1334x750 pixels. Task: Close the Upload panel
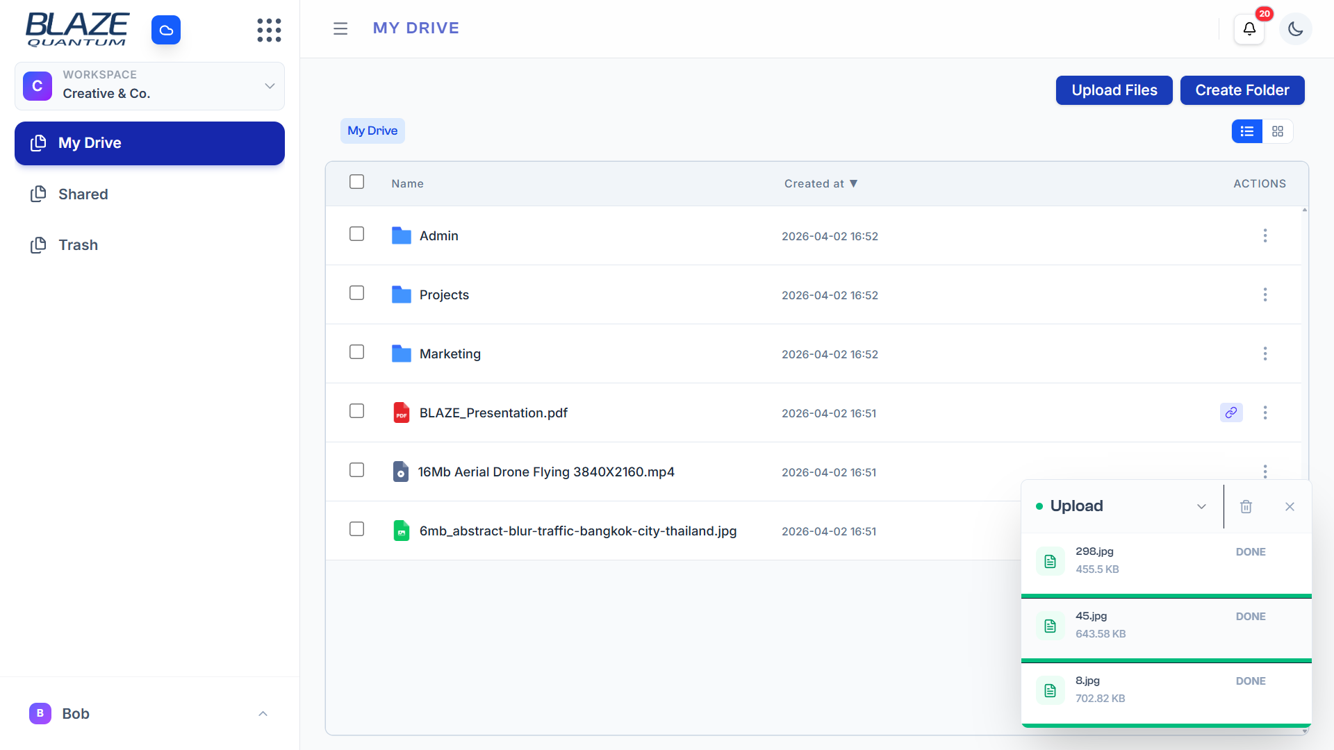click(x=1290, y=506)
